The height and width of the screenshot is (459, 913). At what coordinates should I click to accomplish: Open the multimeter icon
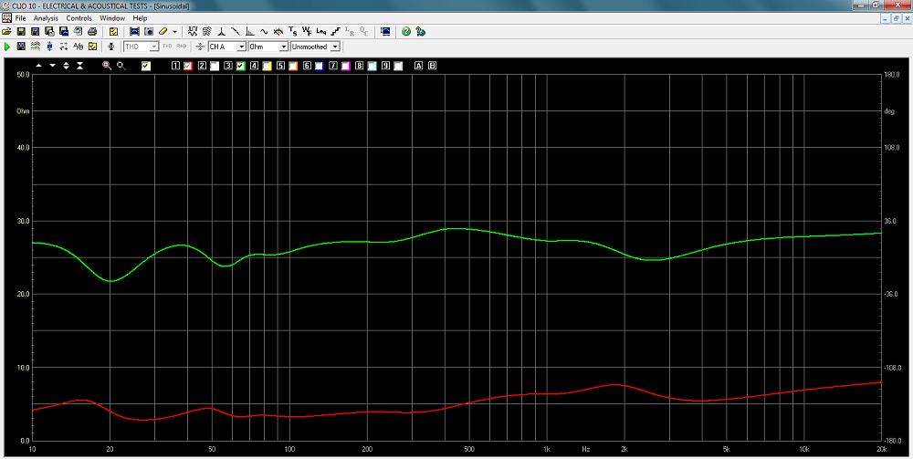coord(278,31)
